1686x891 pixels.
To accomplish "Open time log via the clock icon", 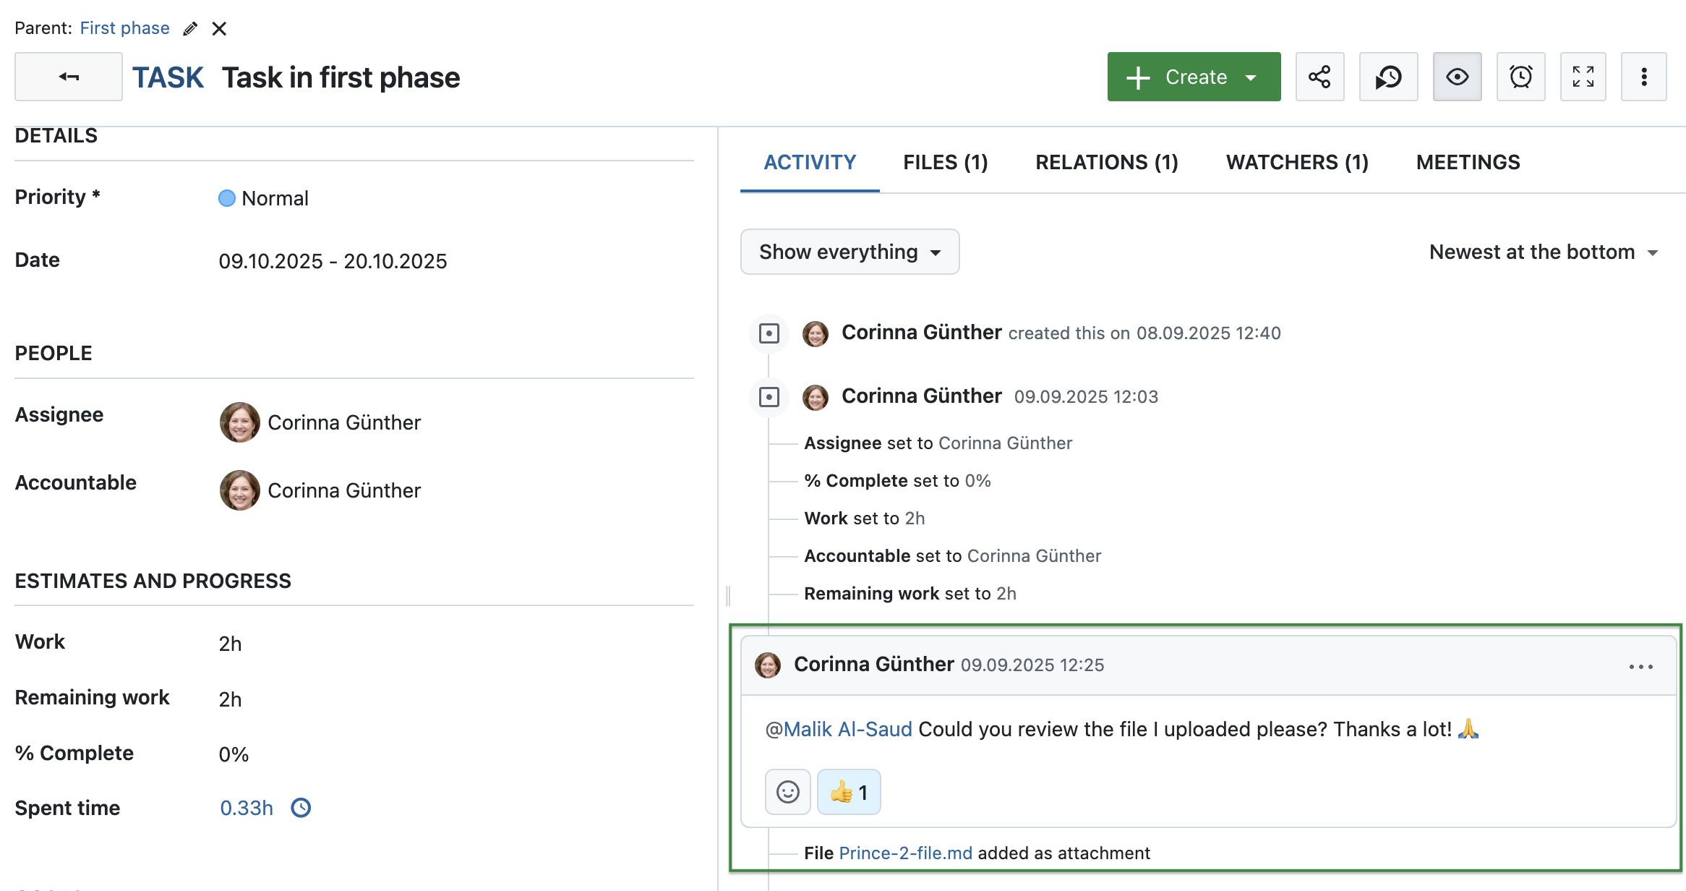I will coord(301,808).
